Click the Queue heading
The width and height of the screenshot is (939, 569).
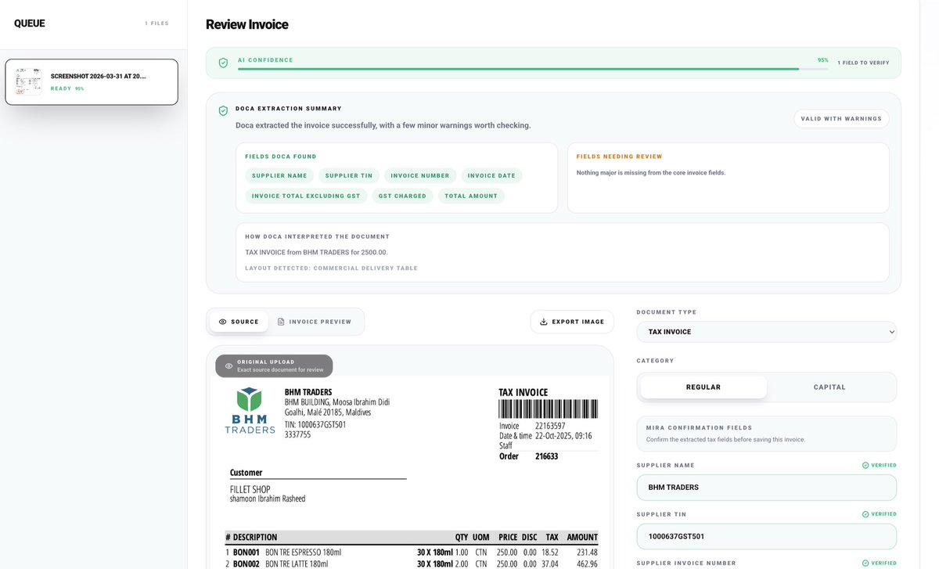coord(30,23)
